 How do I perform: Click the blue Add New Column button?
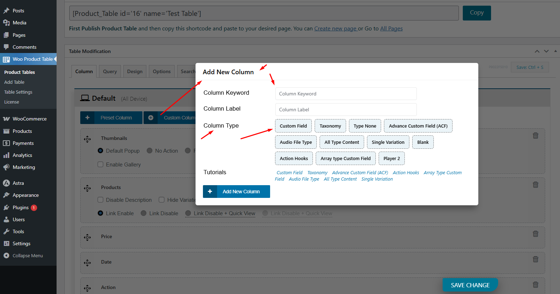point(237,192)
